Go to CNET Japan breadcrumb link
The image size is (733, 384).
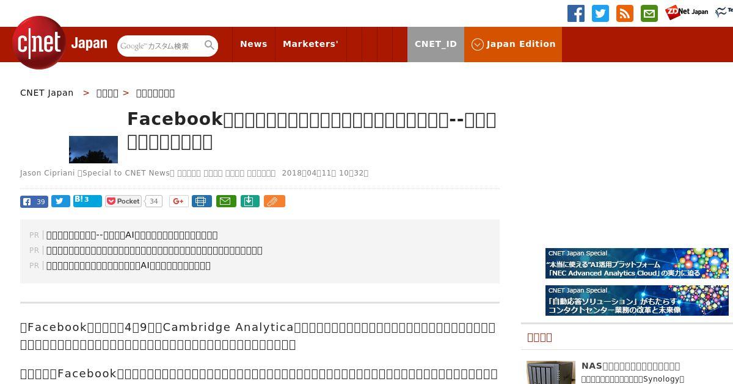[46, 93]
